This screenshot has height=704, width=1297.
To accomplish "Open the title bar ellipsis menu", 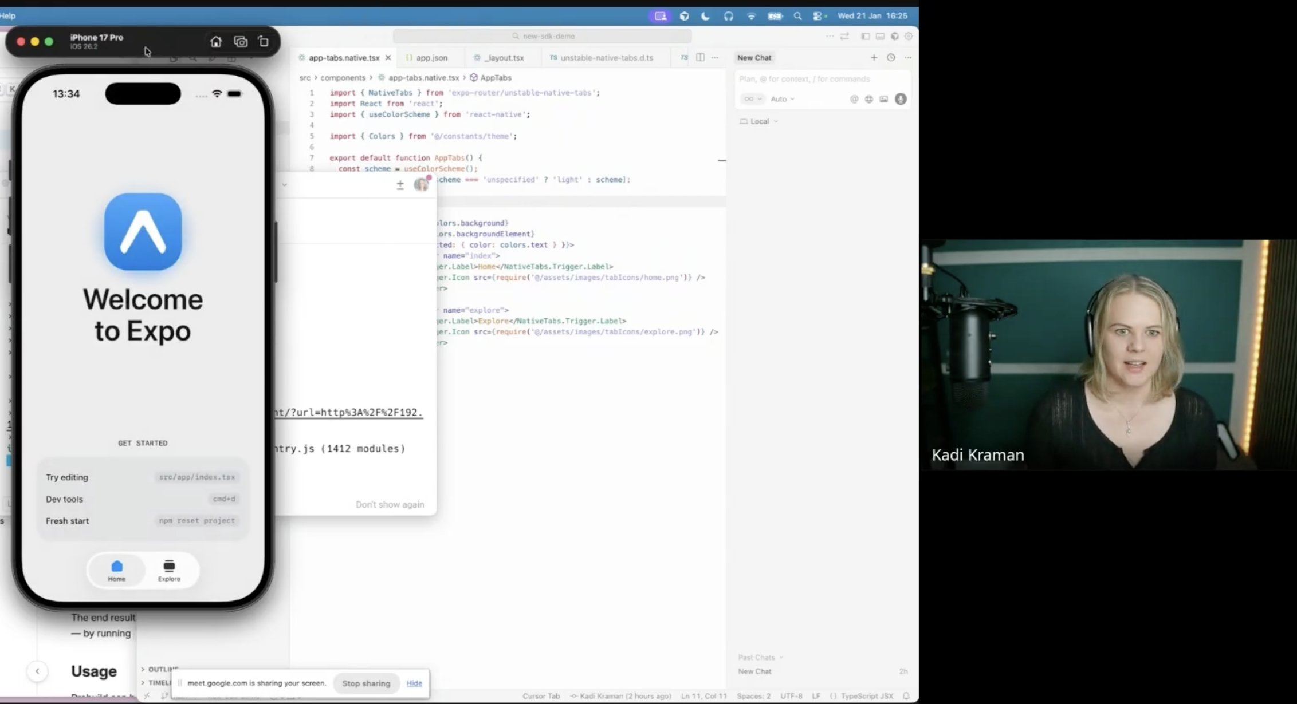I will [830, 36].
